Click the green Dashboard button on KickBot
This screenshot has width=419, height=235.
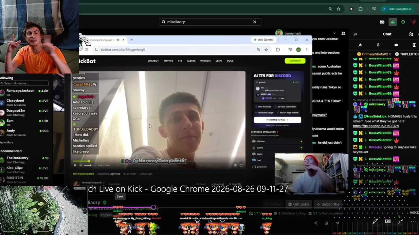pyautogui.click(x=295, y=61)
